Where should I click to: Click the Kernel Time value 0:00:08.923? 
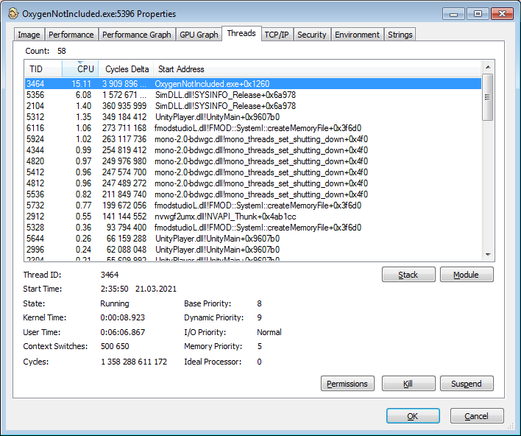click(123, 317)
